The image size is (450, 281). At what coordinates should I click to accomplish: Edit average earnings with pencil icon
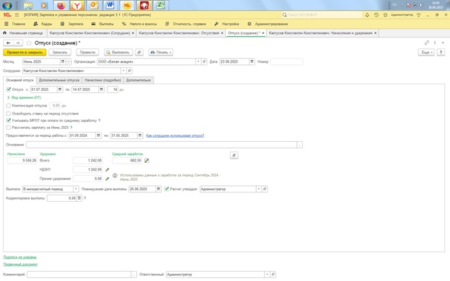[x=146, y=161]
